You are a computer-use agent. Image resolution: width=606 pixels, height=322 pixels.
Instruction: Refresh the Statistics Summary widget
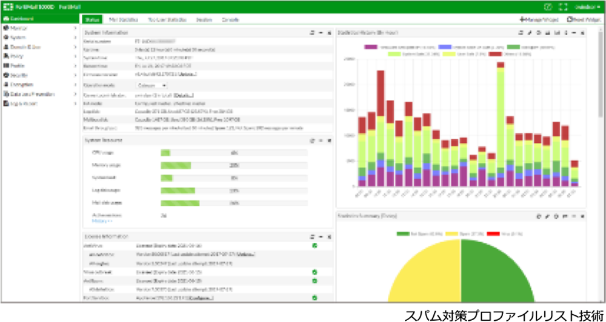pyautogui.click(x=539, y=215)
